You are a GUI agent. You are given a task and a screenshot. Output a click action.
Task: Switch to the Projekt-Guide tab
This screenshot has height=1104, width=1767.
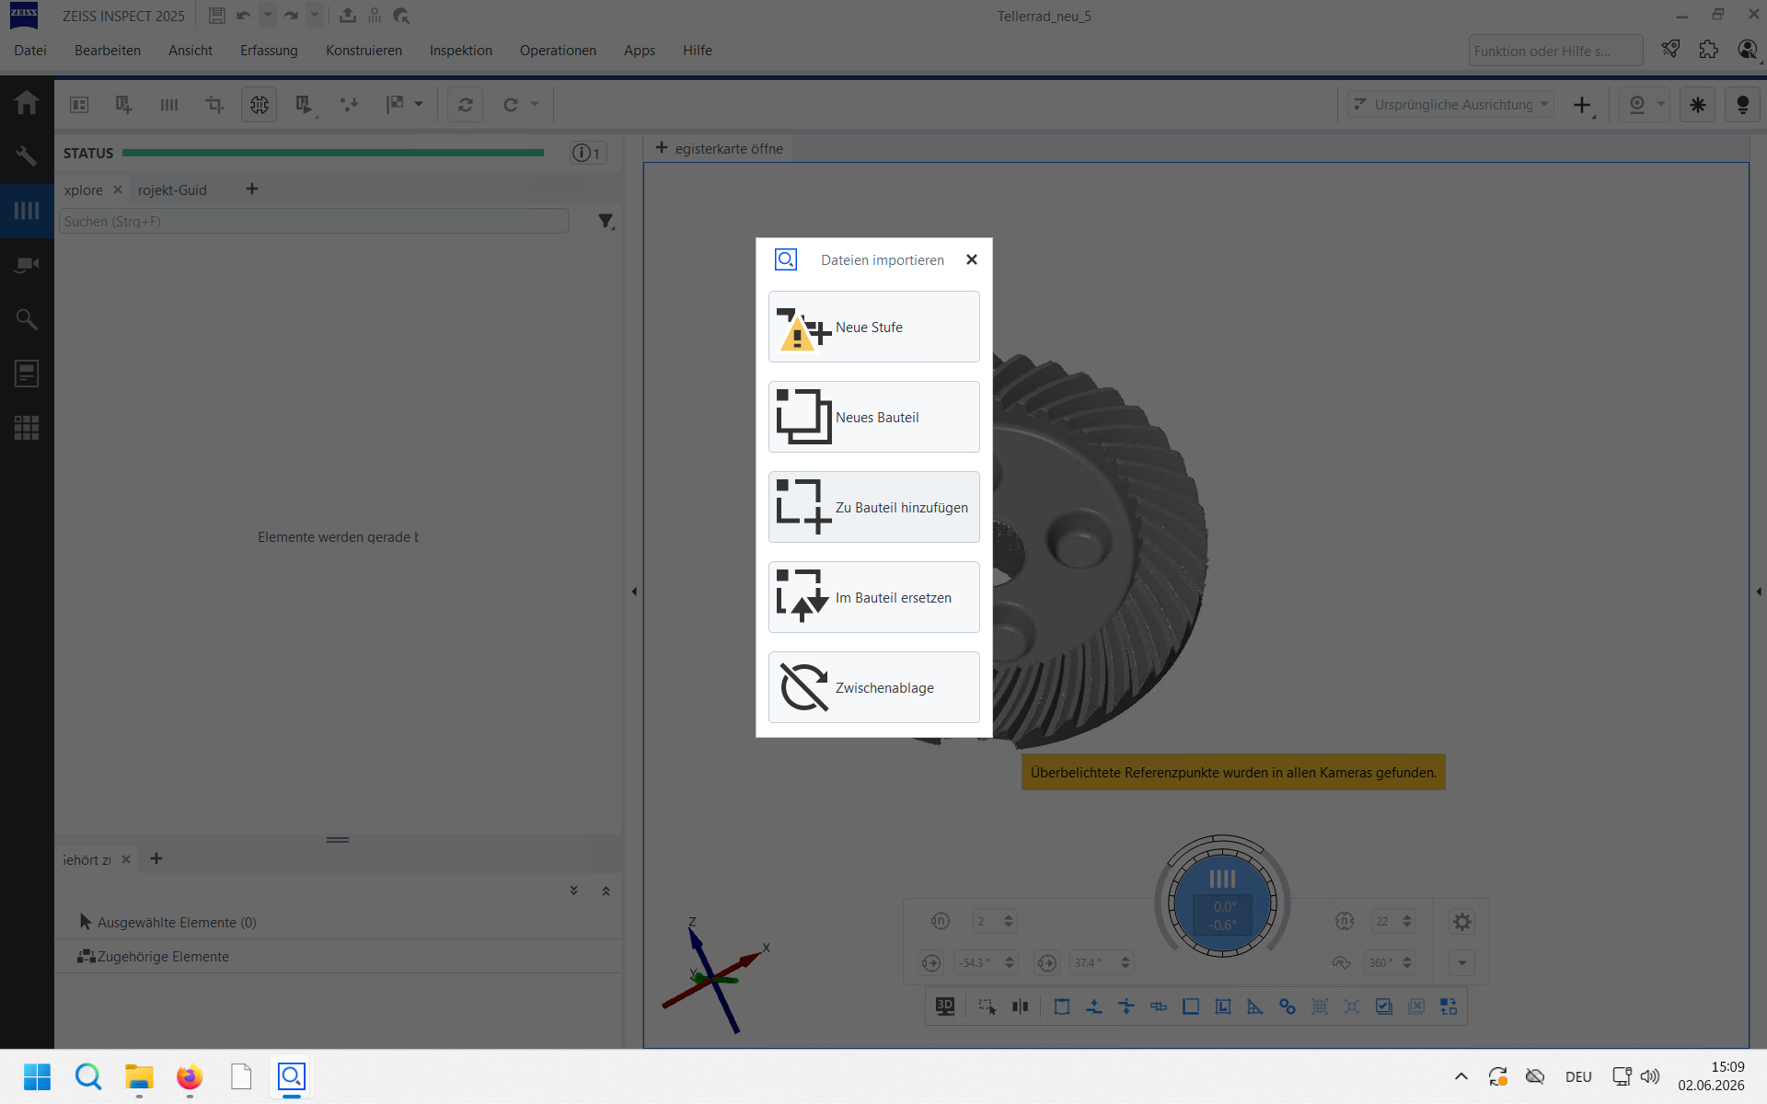[172, 190]
